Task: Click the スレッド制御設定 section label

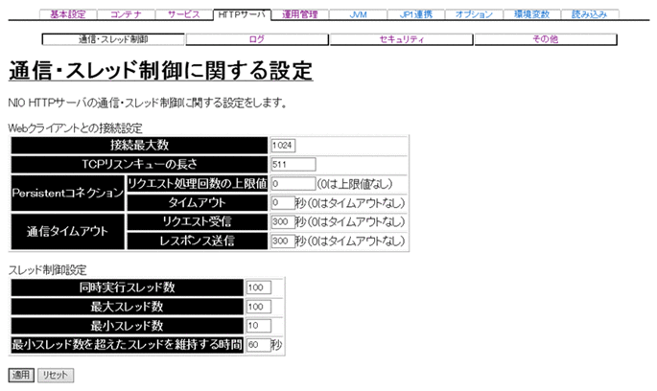Action: (x=47, y=270)
